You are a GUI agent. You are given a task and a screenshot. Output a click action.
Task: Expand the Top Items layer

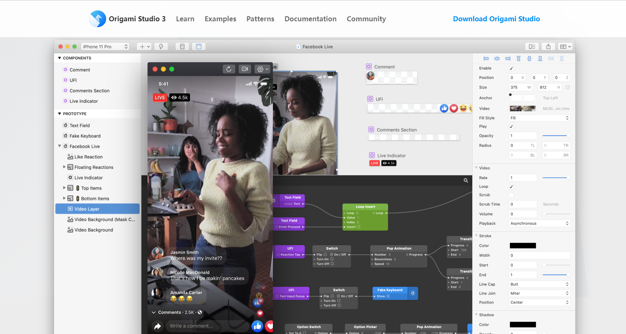[64, 188]
